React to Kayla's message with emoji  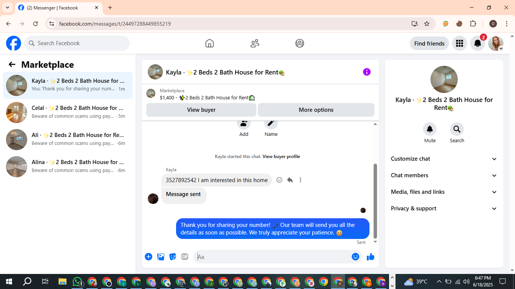point(279,180)
